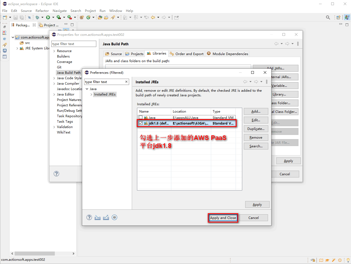
Task: Uncheck the jdk1.8 JRE checkbox
Action: pyautogui.click(x=141, y=123)
